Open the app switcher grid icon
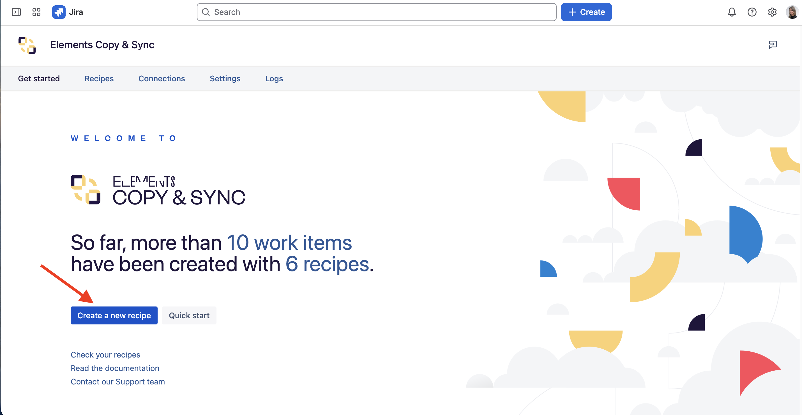The image size is (802, 415). point(36,12)
